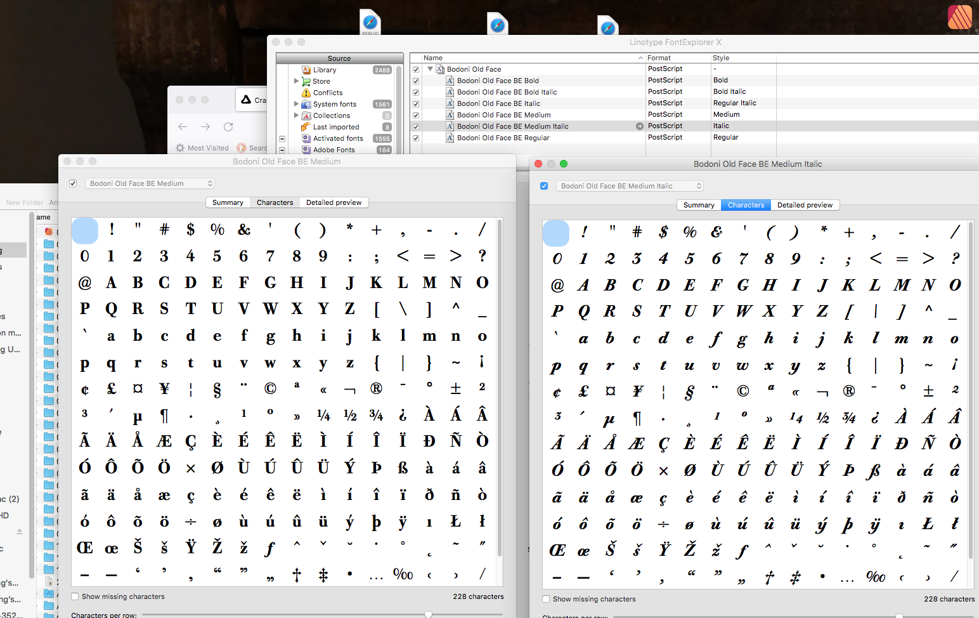Click the browser reload icon
This screenshot has height=618, width=979.
tap(228, 127)
